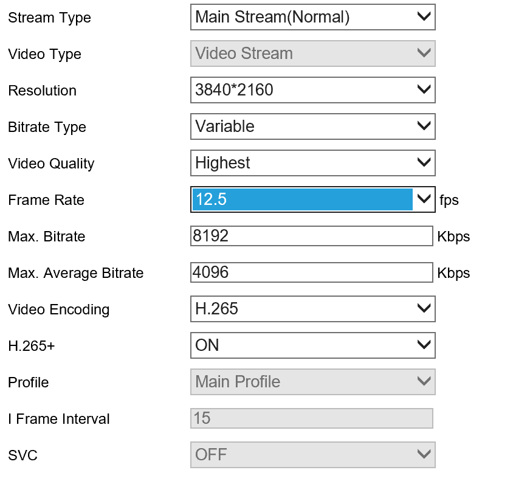
Task: Open the SVC OFF dropdown
Action: point(312,455)
